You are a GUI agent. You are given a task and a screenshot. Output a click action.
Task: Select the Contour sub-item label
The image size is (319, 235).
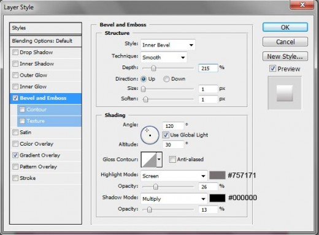[36, 110]
